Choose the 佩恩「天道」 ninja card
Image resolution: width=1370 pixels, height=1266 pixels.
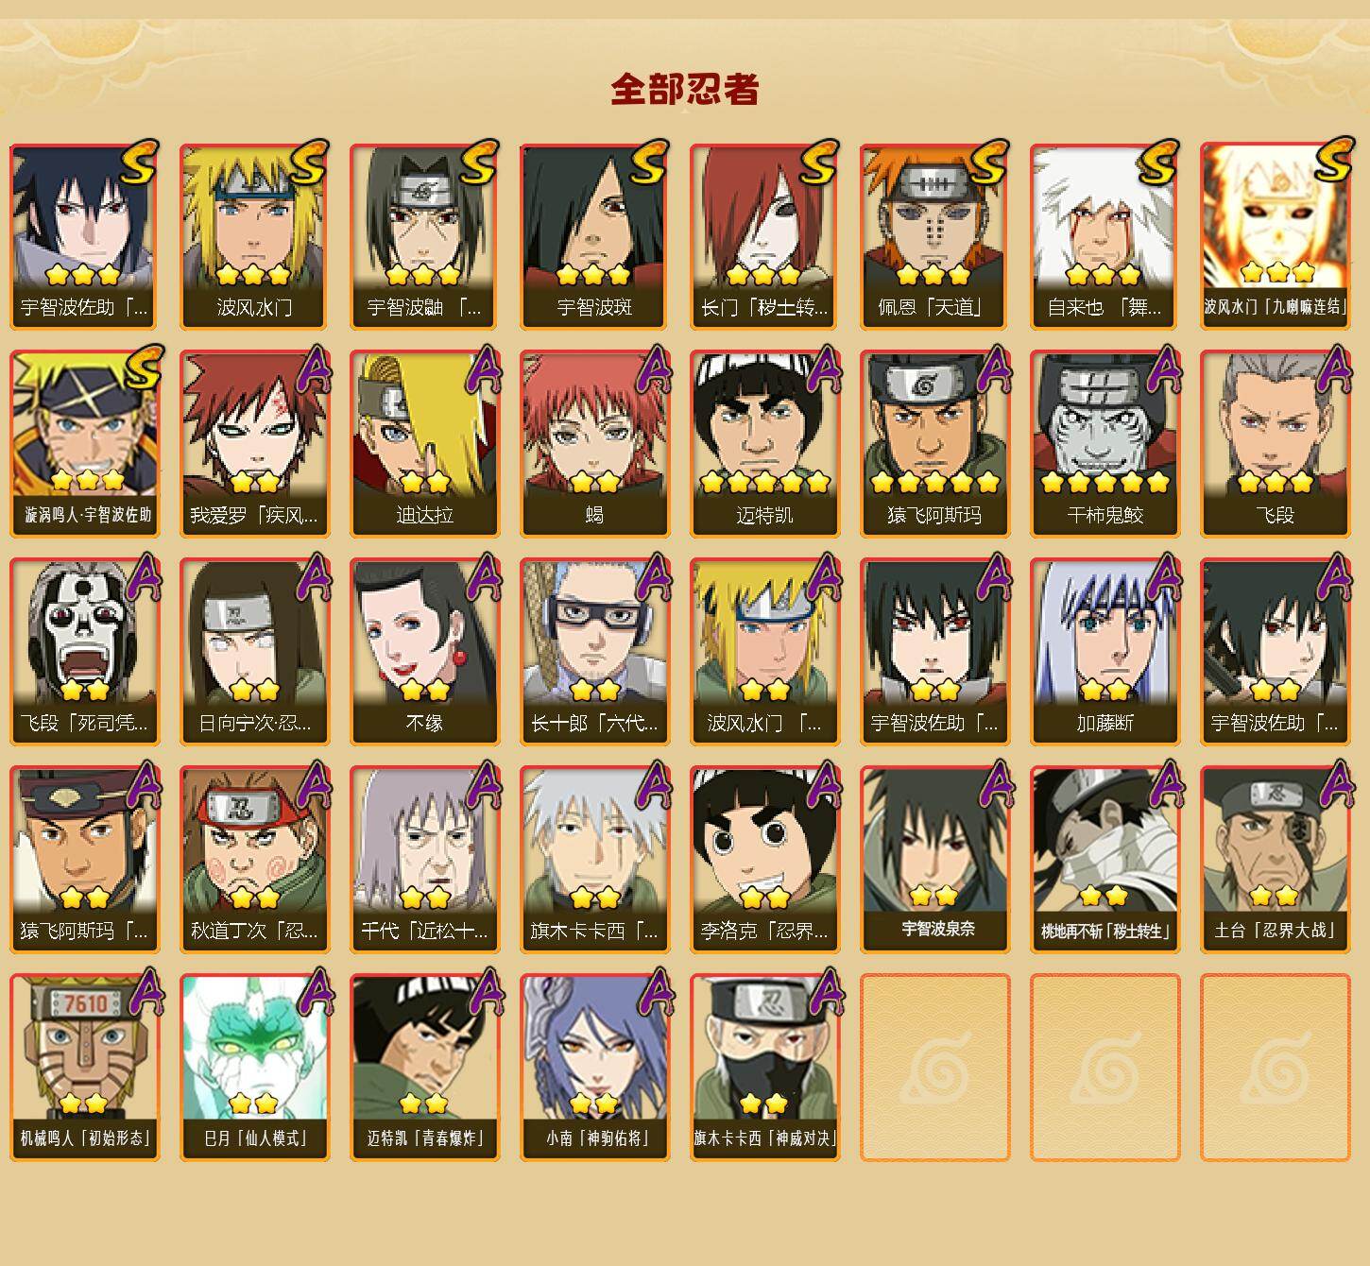(934, 236)
